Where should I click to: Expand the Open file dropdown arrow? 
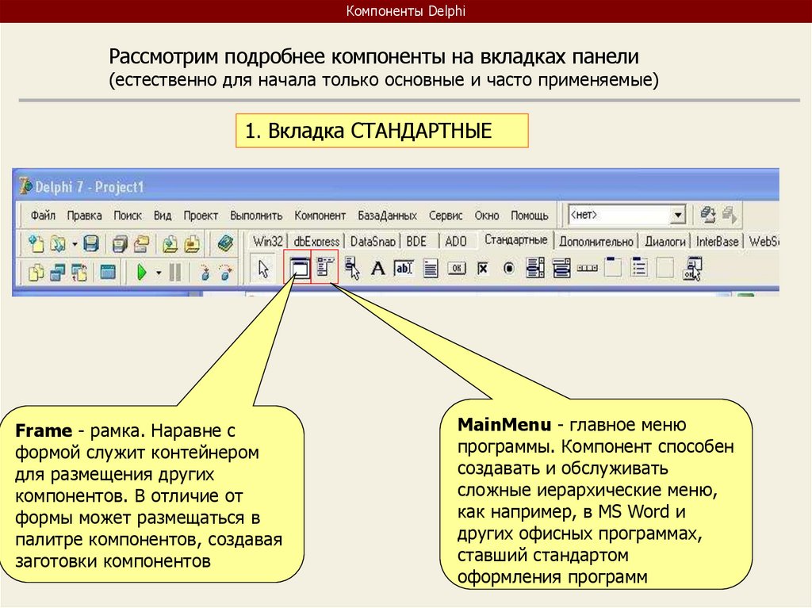[75, 243]
